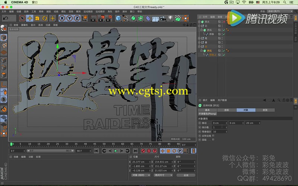Collapse the 英文 object tree node
Viewport: 298px width, 186px height.
click(x=199, y=22)
